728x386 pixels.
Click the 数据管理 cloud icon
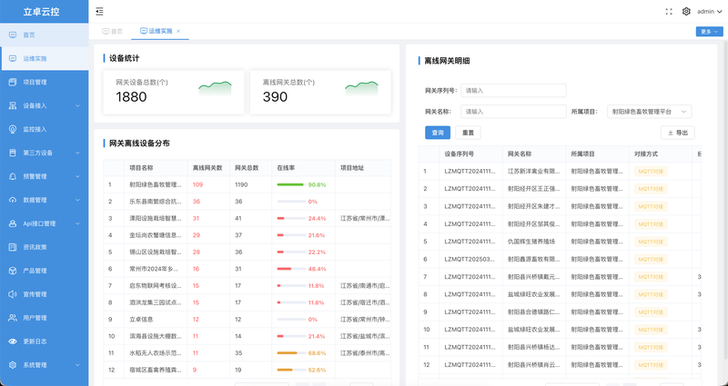pos(13,200)
